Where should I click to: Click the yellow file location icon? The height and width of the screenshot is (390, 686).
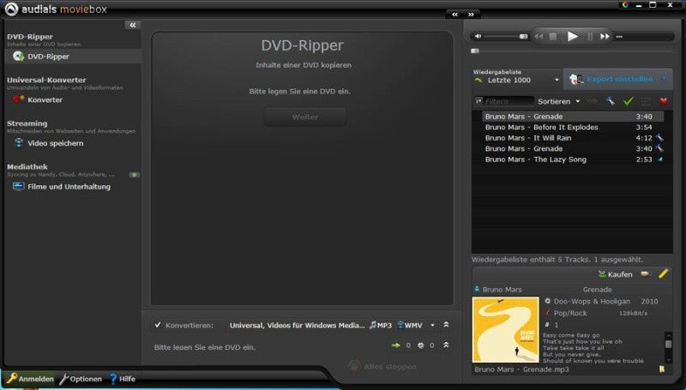(662, 369)
